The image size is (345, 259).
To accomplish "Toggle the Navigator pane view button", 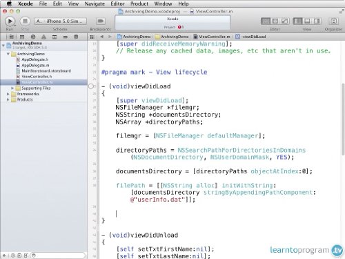I will 297,21.
